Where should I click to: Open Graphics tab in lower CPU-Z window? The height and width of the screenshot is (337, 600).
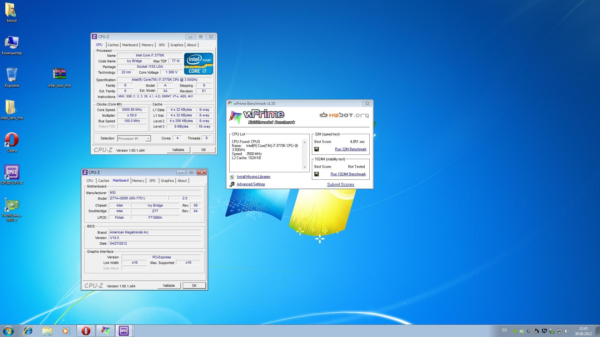coord(167,181)
